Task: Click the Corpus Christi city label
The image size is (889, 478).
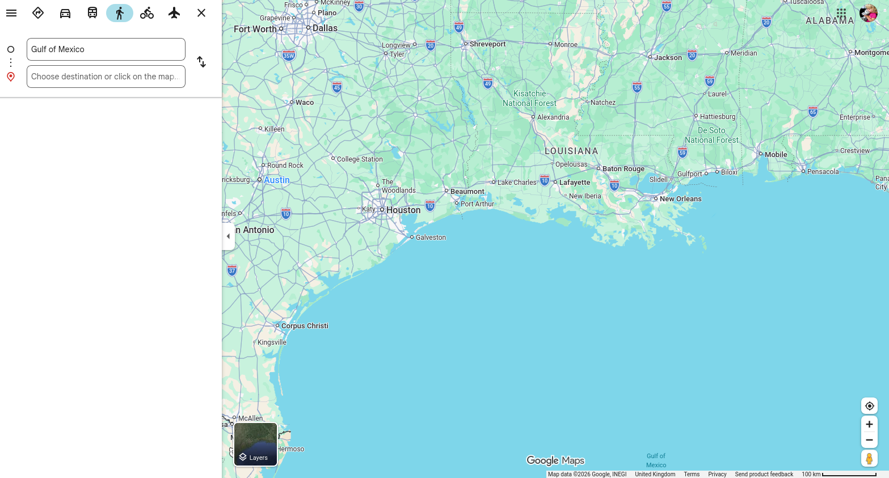Action: click(x=305, y=326)
